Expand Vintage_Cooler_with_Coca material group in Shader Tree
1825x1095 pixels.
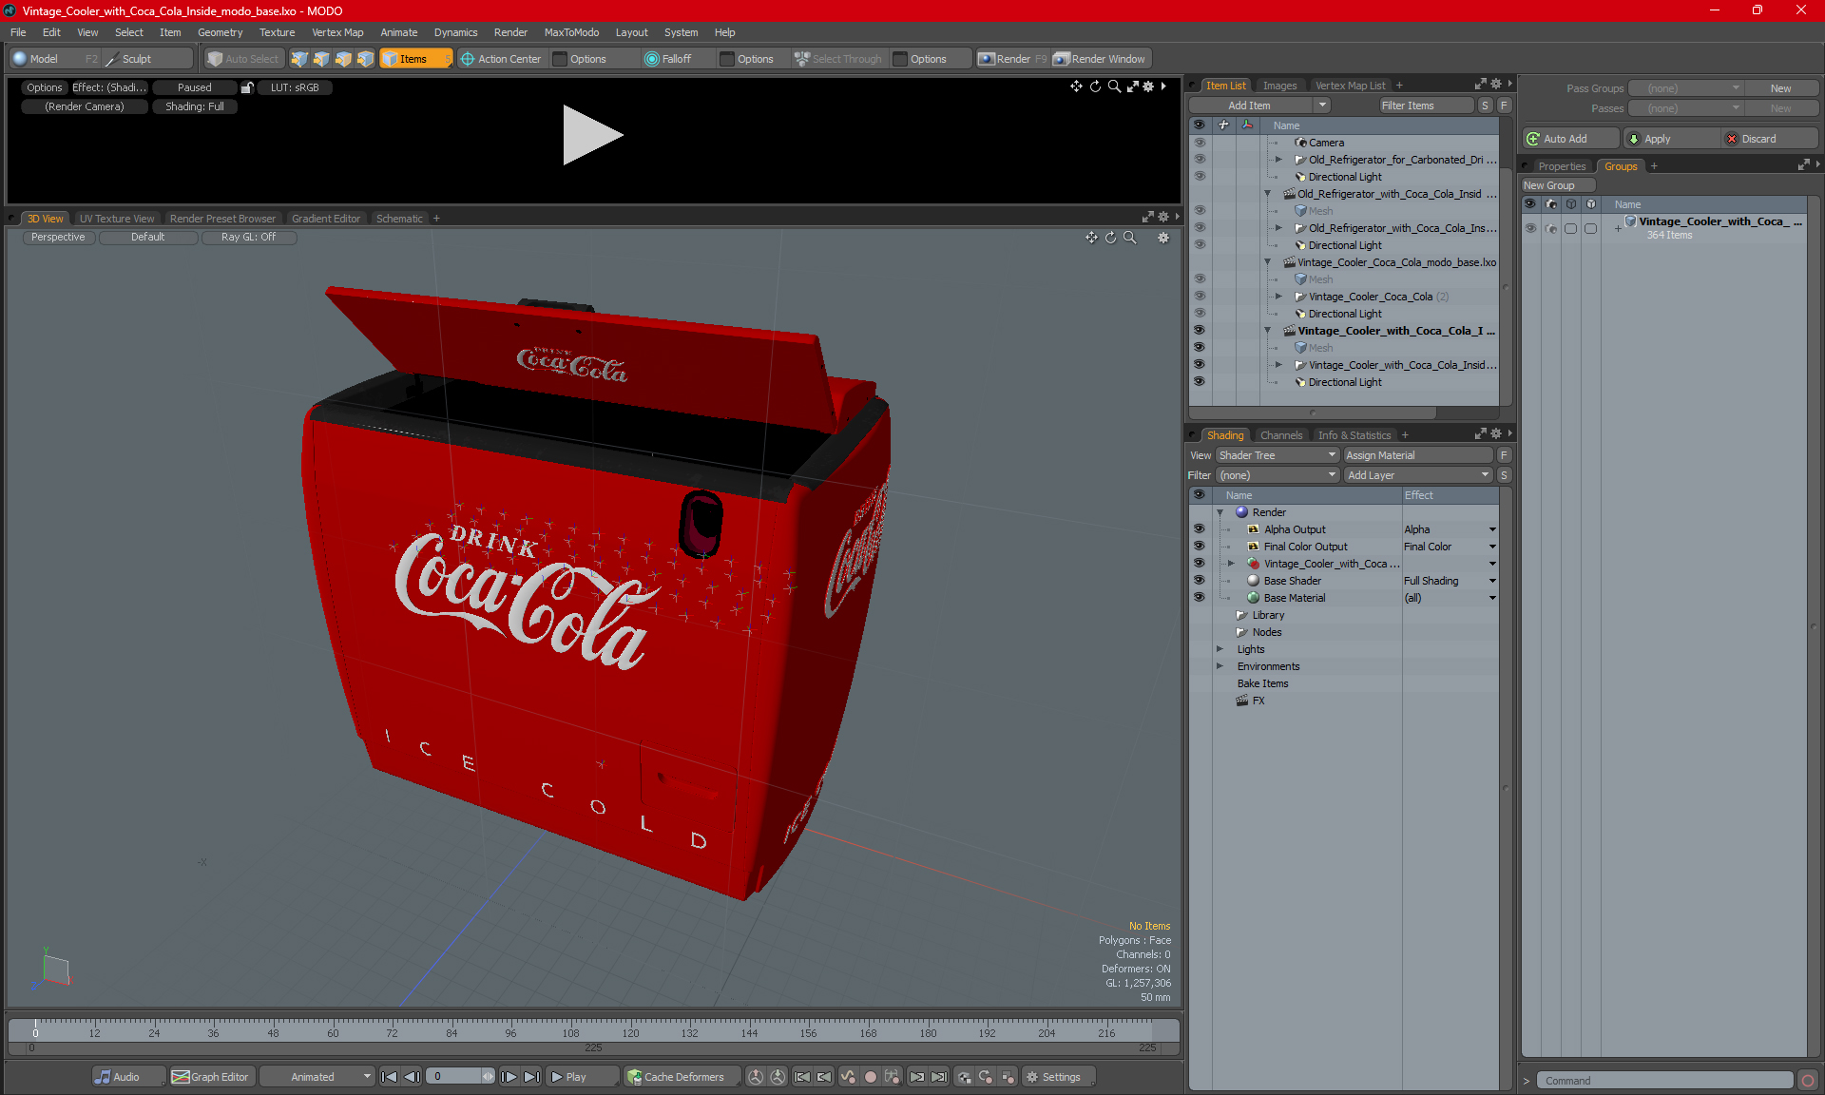1231,564
